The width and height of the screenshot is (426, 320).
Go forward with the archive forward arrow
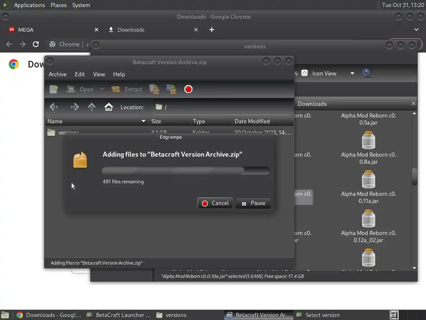74,107
